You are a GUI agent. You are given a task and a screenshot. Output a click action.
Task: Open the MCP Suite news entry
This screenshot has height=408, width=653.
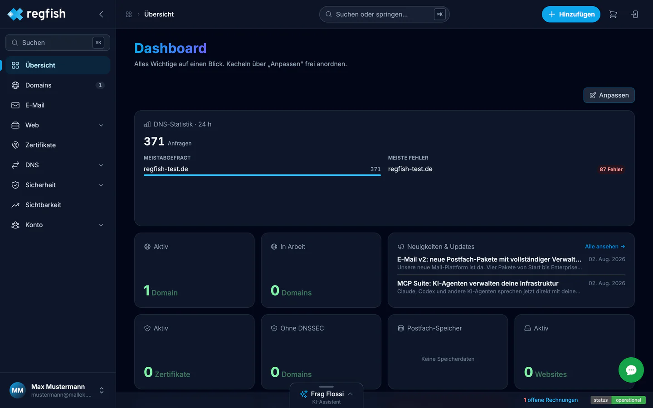[511, 287]
